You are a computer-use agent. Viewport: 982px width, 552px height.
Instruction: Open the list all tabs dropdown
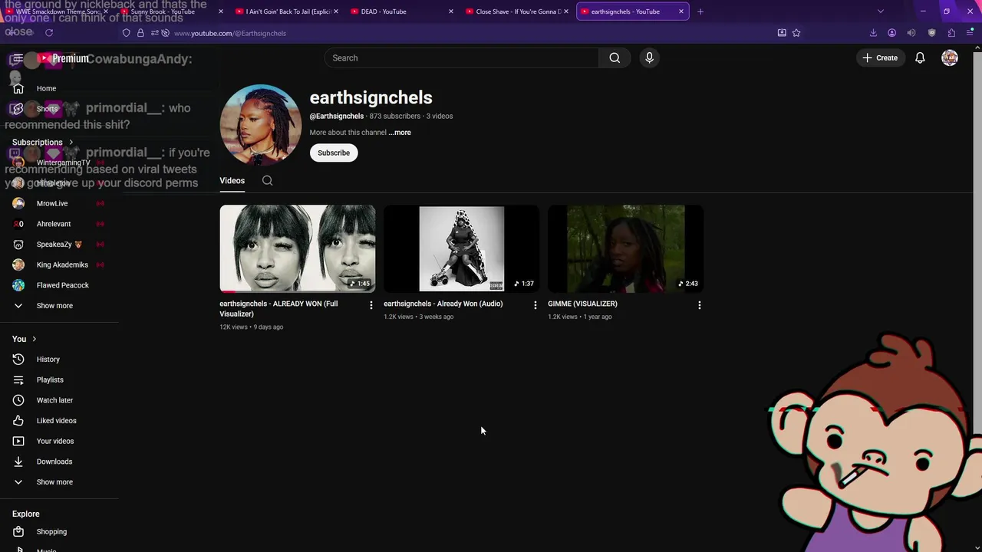click(x=880, y=11)
